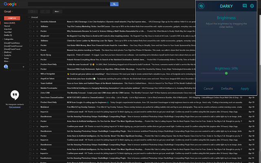Open the Gmail product dropdown
The height and width of the screenshot is (163, 261).
[8, 11]
